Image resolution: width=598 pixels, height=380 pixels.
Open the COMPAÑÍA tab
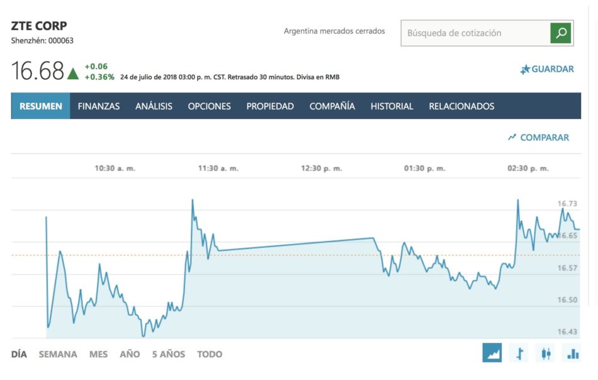click(332, 106)
